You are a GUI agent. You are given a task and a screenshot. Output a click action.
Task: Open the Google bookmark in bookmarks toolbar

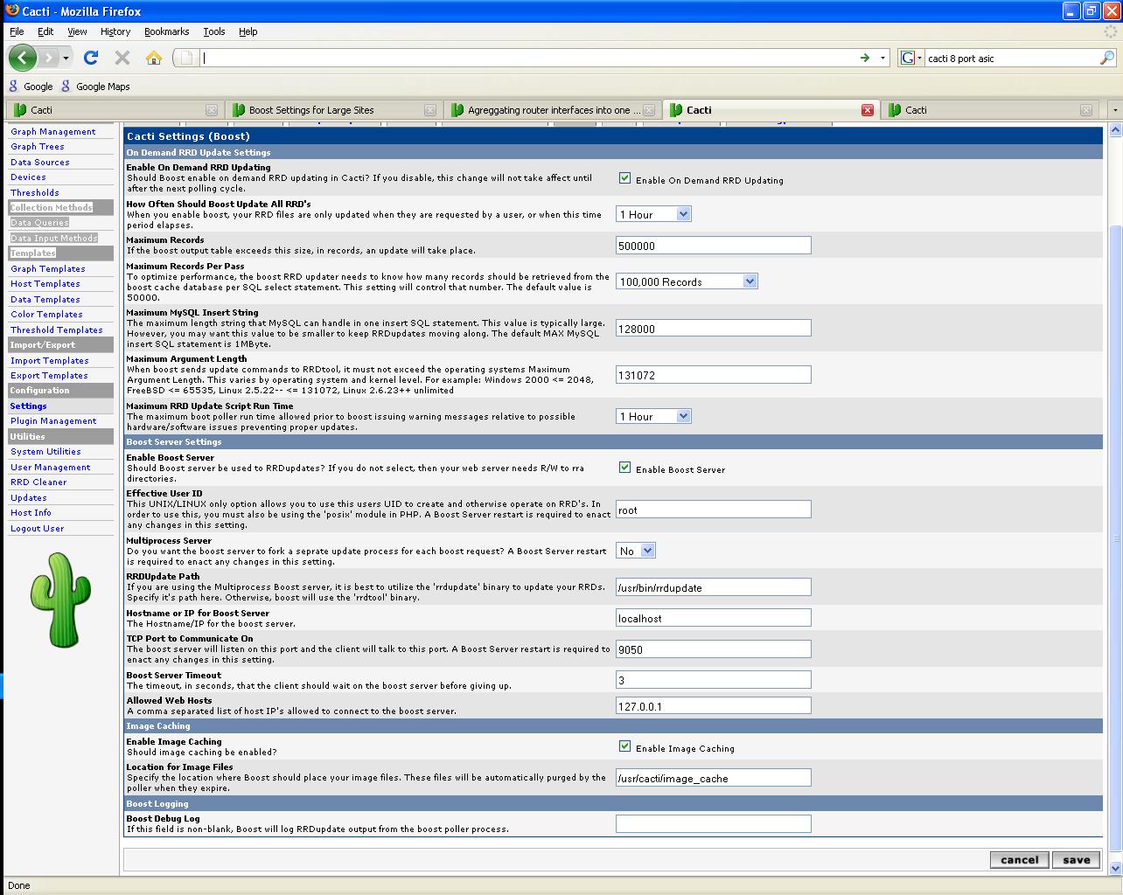coord(31,87)
